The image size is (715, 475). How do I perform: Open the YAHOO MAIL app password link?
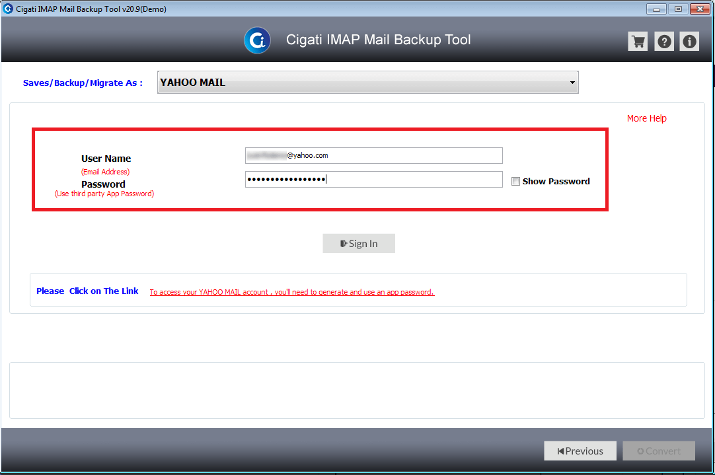click(x=292, y=292)
